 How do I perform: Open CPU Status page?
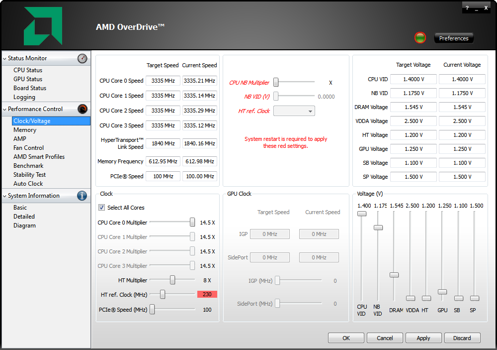point(28,70)
